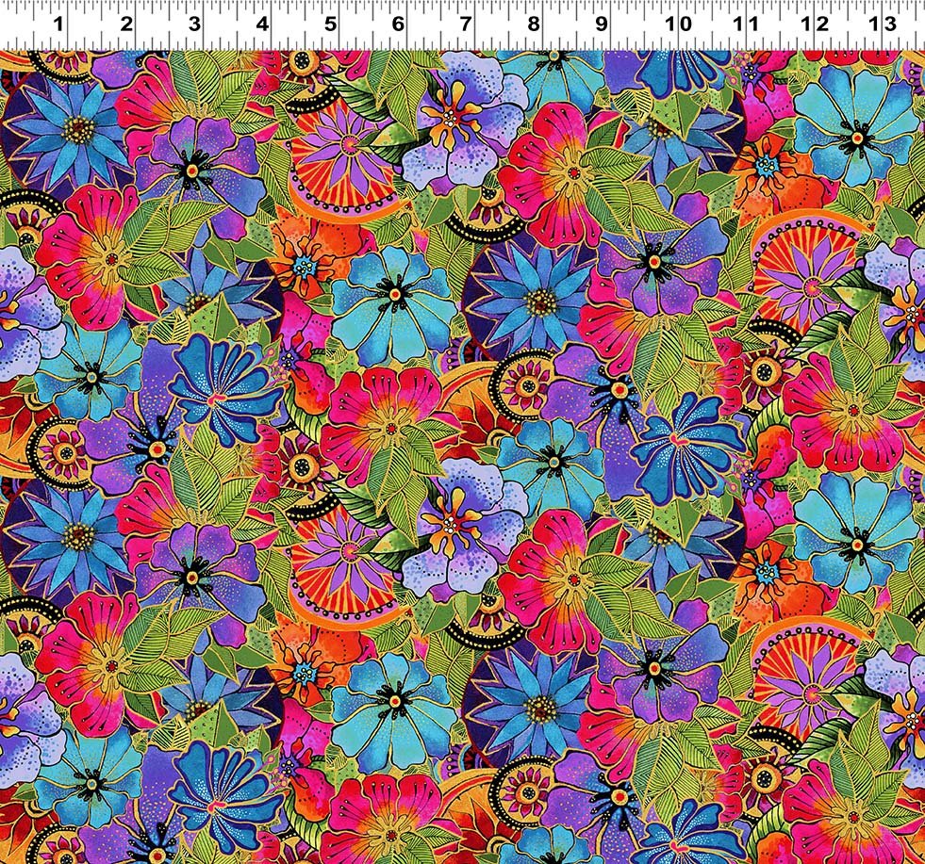The width and height of the screenshot is (925, 864).
Task: Select the number 5 on the ruler
Action: pos(330,24)
